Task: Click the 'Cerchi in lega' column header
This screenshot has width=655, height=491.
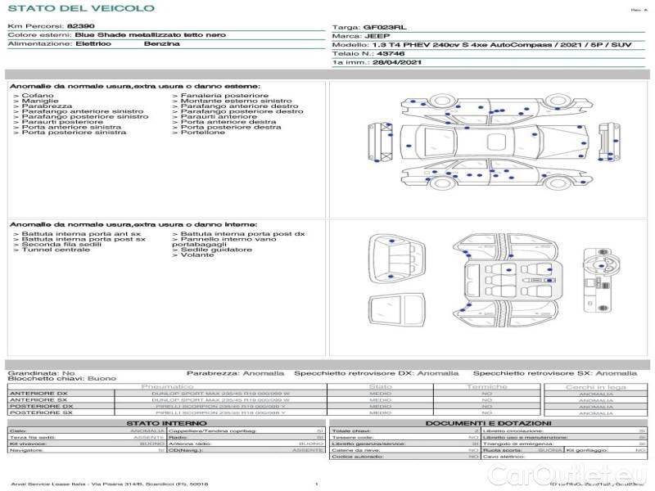Action: tap(596, 387)
